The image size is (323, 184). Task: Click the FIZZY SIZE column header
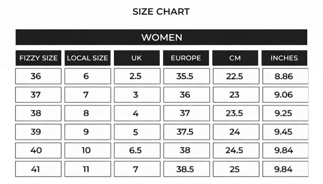(x=38, y=58)
